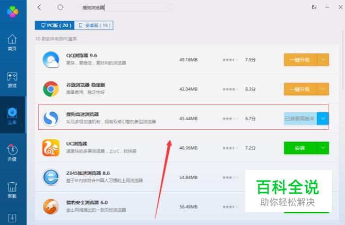Click the 48.96MB file size
Image resolution: width=345 pixels, height=225 pixels.
[x=188, y=148]
